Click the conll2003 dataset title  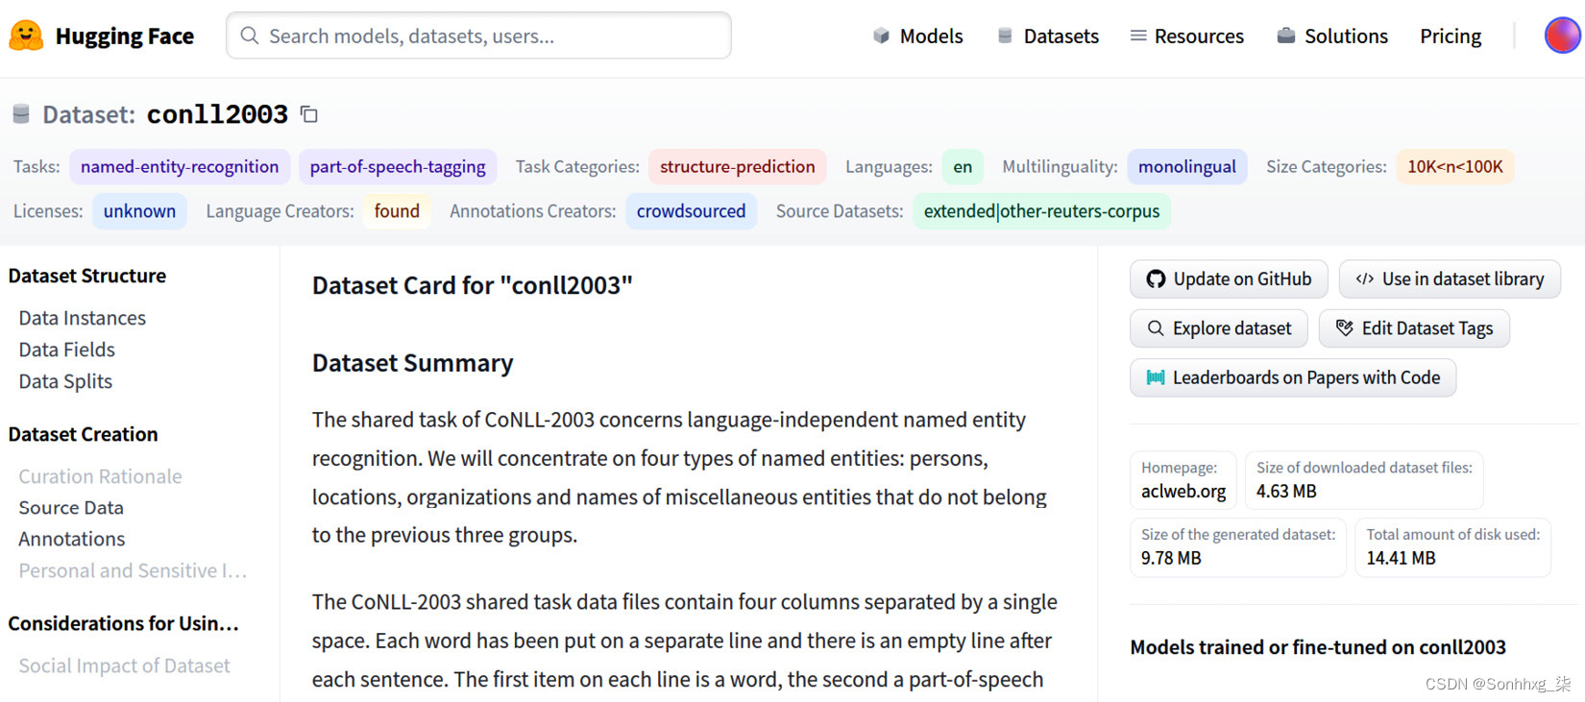click(x=217, y=114)
